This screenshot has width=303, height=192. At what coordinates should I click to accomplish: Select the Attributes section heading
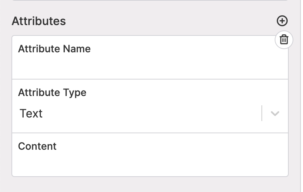39,21
